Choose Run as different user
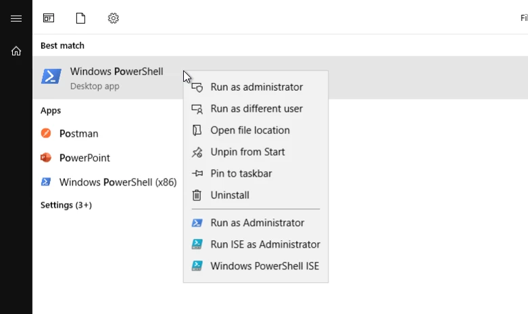 coord(256,108)
